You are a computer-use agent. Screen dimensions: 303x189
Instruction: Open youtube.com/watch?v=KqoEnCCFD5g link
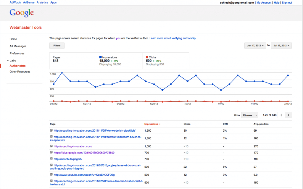84,175
